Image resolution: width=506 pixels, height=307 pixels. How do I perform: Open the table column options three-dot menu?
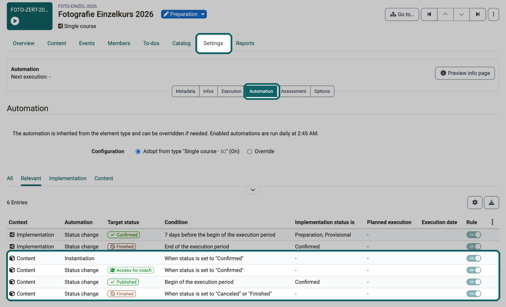(x=492, y=222)
